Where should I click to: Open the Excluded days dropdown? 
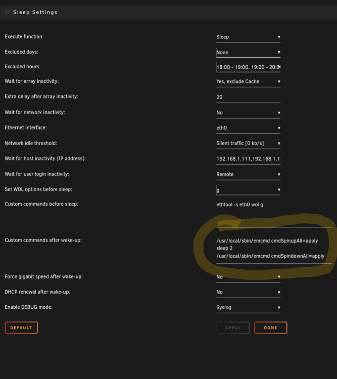coord(248,53)
